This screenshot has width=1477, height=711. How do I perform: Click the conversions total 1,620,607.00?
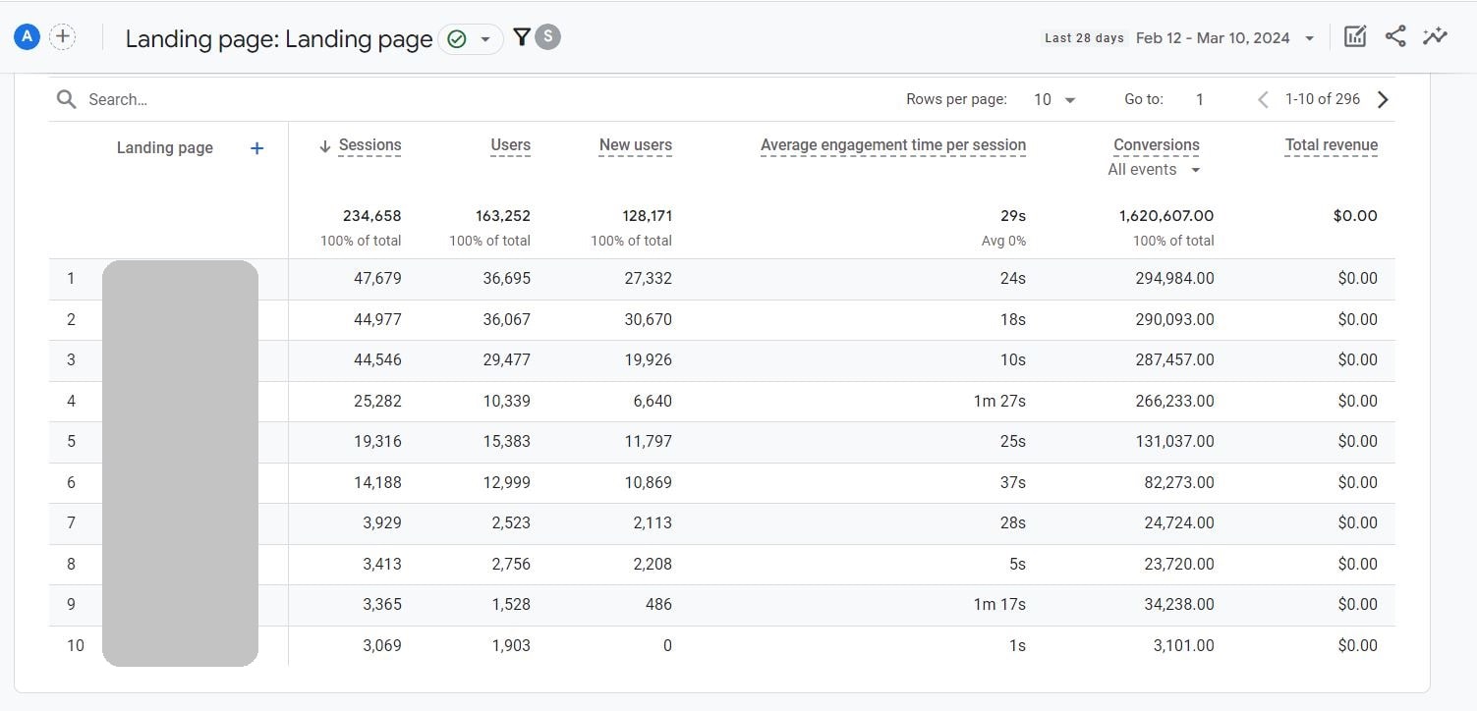(1166, 216)
